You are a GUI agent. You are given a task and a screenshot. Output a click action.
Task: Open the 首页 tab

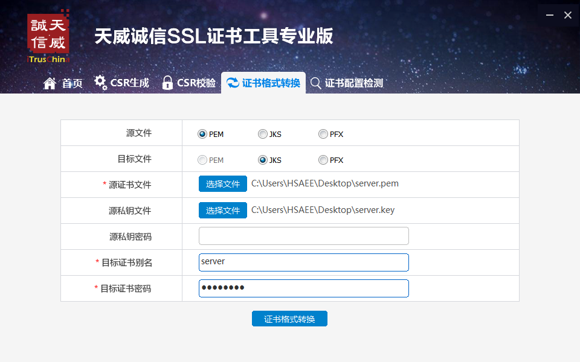(63, 83)
